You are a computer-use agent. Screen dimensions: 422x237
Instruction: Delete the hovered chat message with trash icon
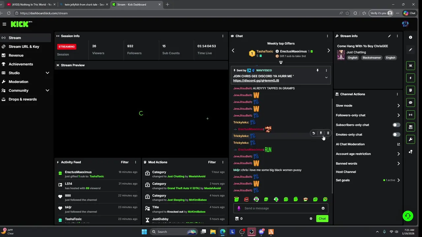pos(328,133)
